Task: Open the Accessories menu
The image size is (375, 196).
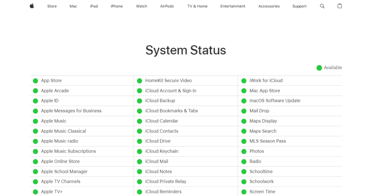Action: pos(269,6)
